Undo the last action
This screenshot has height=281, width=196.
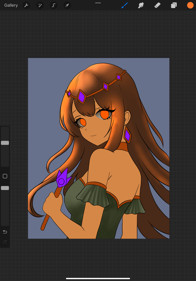[x=5, y=232]
